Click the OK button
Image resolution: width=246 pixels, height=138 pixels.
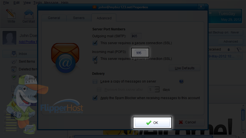pyautogui.click(x=152, y=123)
